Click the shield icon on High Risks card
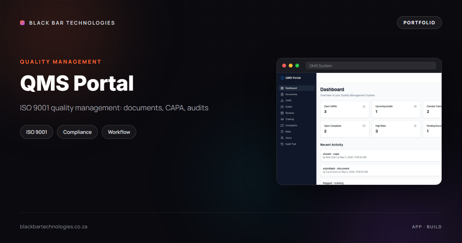 [x=415, y=126]
